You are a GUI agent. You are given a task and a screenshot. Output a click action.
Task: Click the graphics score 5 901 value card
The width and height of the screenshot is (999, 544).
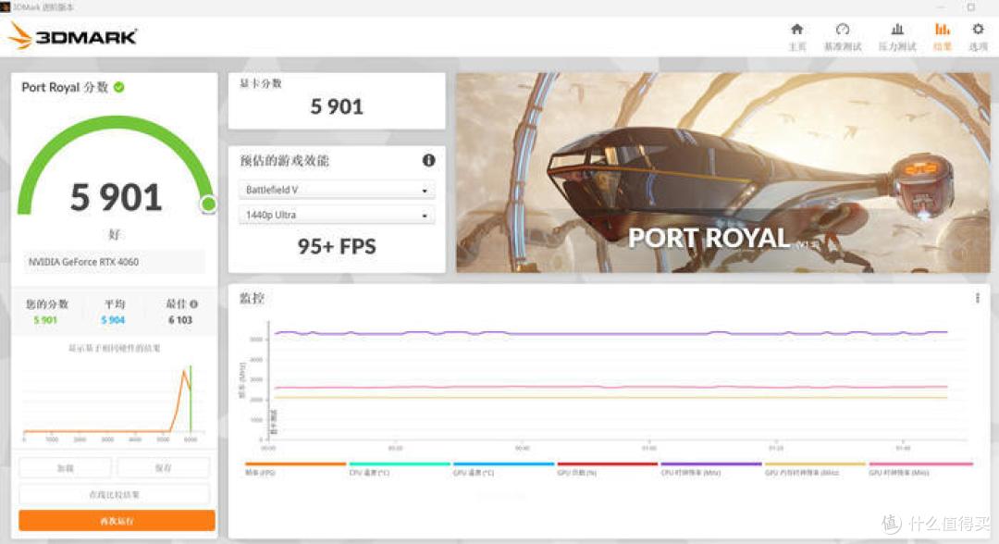point(337,101)
